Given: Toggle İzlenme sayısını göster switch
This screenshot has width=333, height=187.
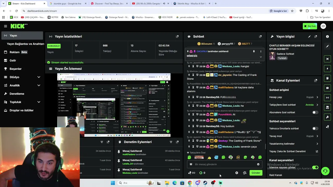Looking at the screenshot, I should click(x=315, y=168).
